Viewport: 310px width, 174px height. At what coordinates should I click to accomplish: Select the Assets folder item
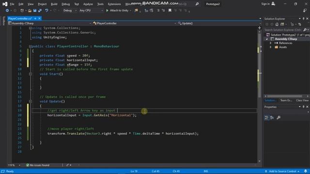pos(281,47)
